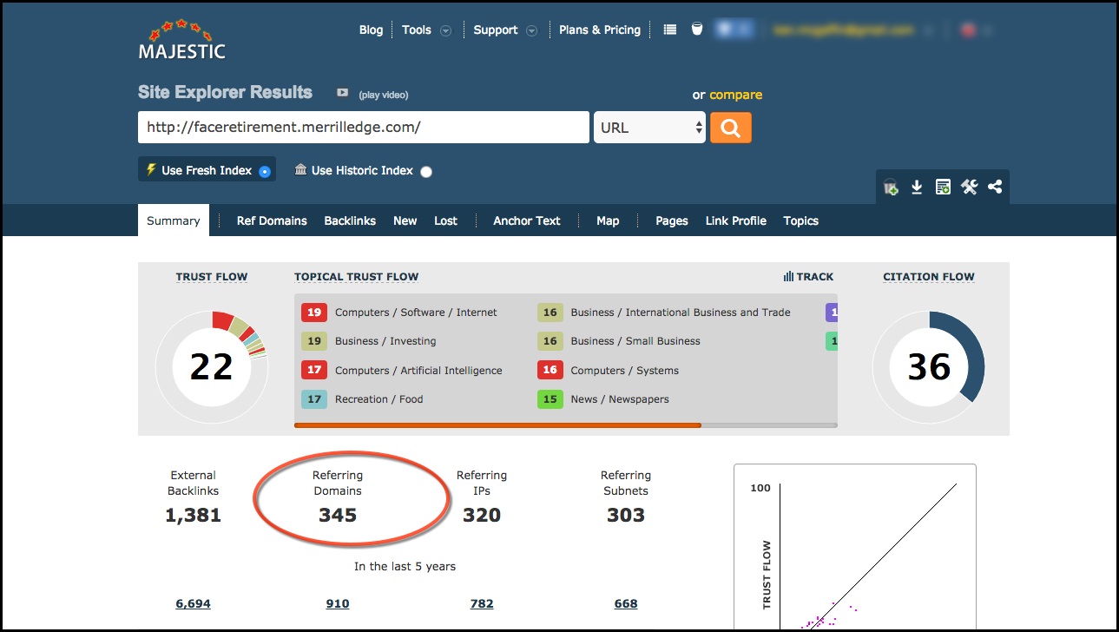Open the Blog link

click(371, 30)
